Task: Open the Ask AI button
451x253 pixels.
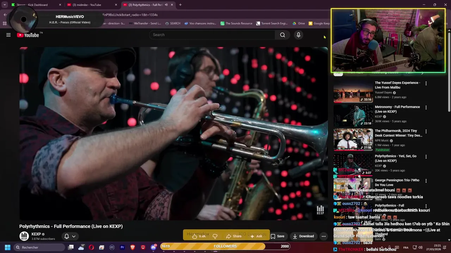Action: (x=256, y=236)
